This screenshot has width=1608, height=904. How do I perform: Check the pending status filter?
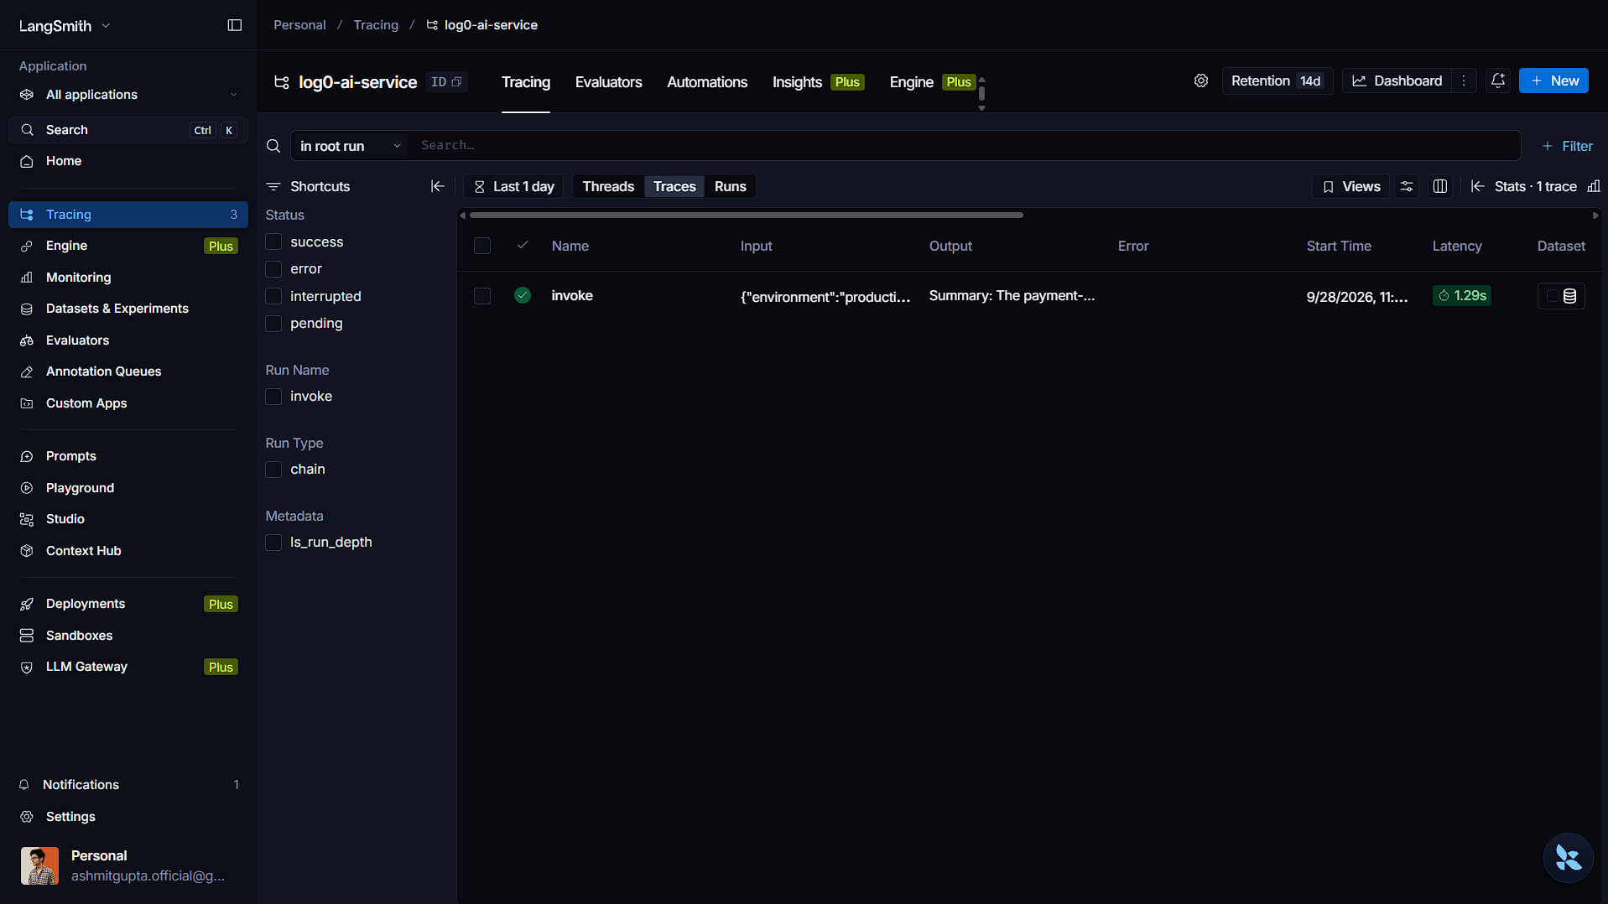click(x=273, y=324)
